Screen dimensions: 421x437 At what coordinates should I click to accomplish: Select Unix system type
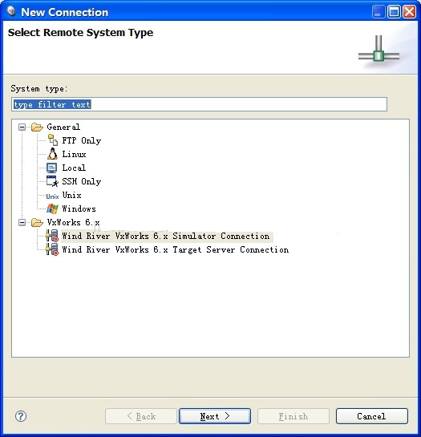pyautogui.click(x=71, y=195)
